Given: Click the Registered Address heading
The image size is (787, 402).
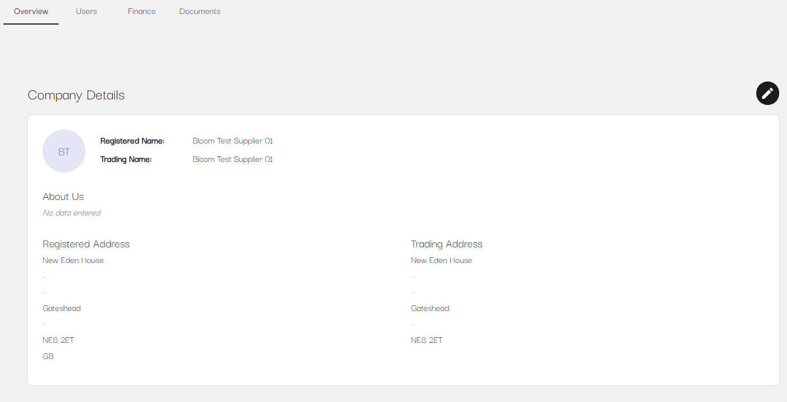Looking at the screenshot, I should [86, 244].
